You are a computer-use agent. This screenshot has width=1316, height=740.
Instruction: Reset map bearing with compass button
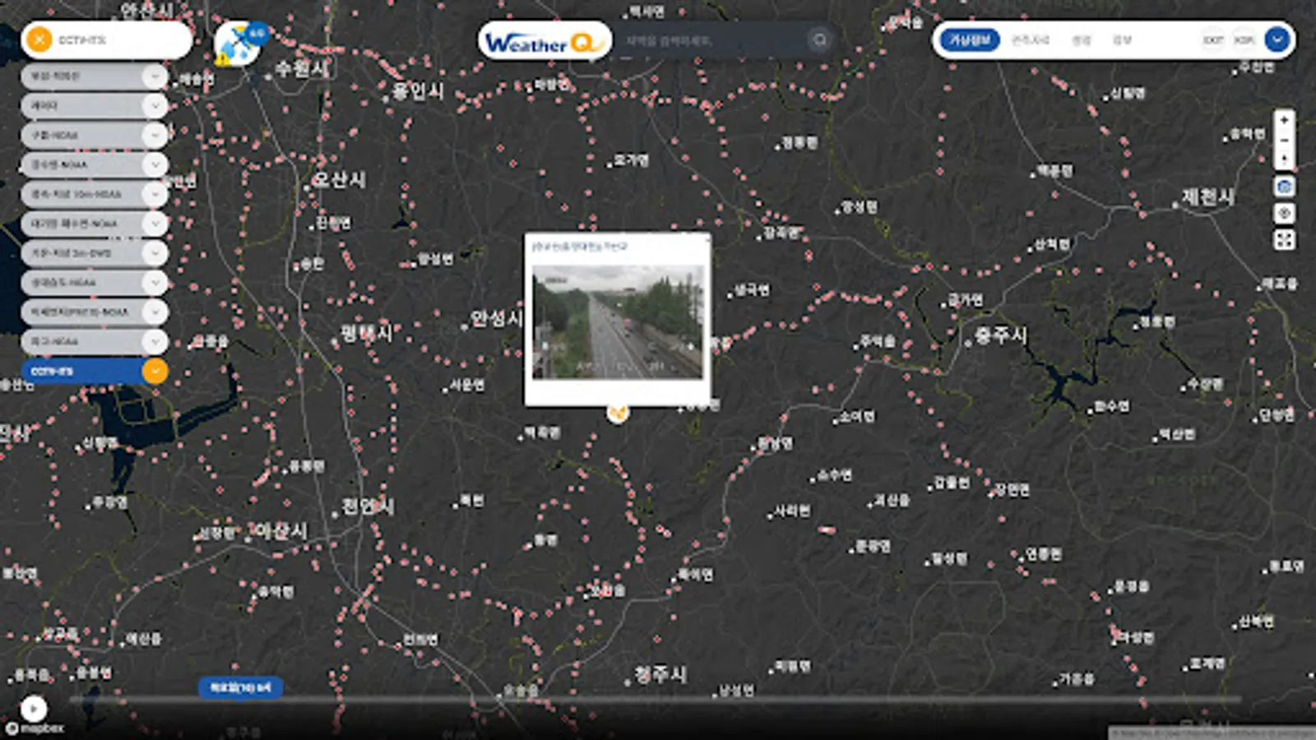(1284, 159)
